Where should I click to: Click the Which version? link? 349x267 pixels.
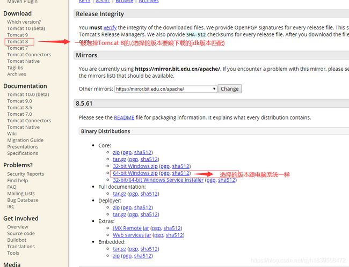click(24, 22)
